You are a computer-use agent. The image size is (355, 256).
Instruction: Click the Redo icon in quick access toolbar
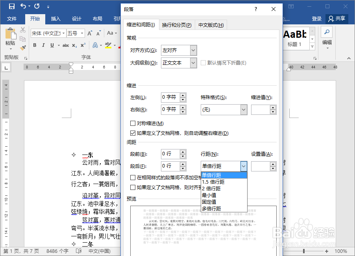tap(37, 6)
